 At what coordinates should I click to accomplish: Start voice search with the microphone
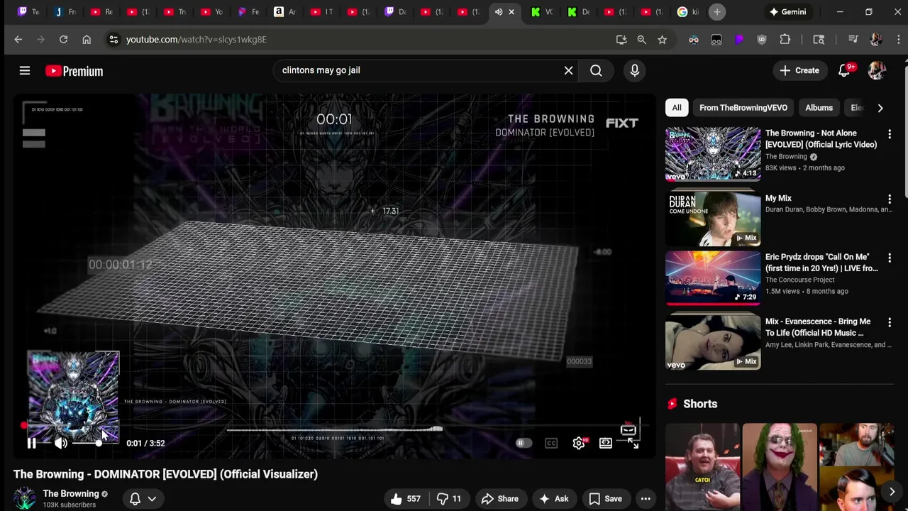click(634, 70)
